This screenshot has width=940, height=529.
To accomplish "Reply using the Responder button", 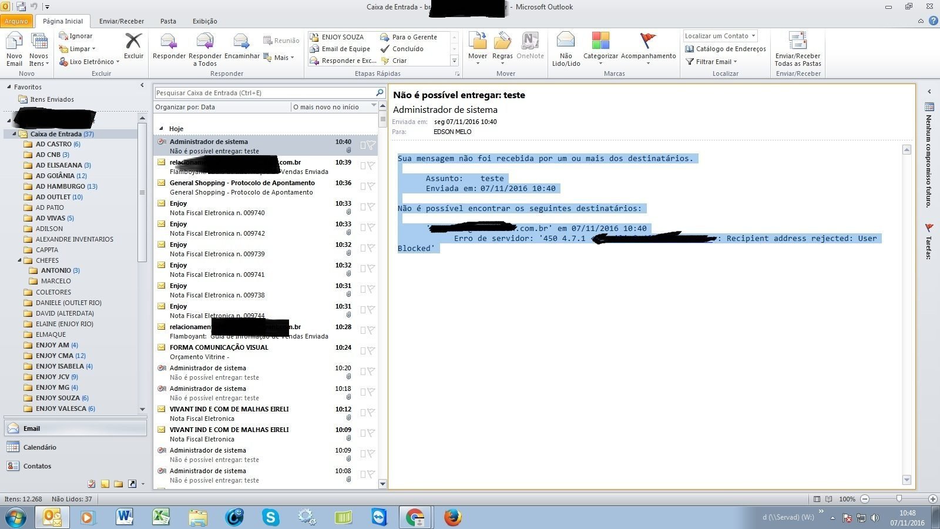I will (169, 46).
